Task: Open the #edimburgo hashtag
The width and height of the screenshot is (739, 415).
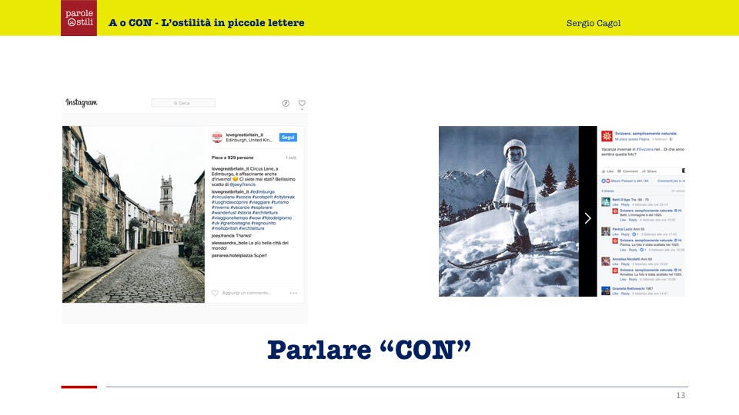Action: point(262,191)
